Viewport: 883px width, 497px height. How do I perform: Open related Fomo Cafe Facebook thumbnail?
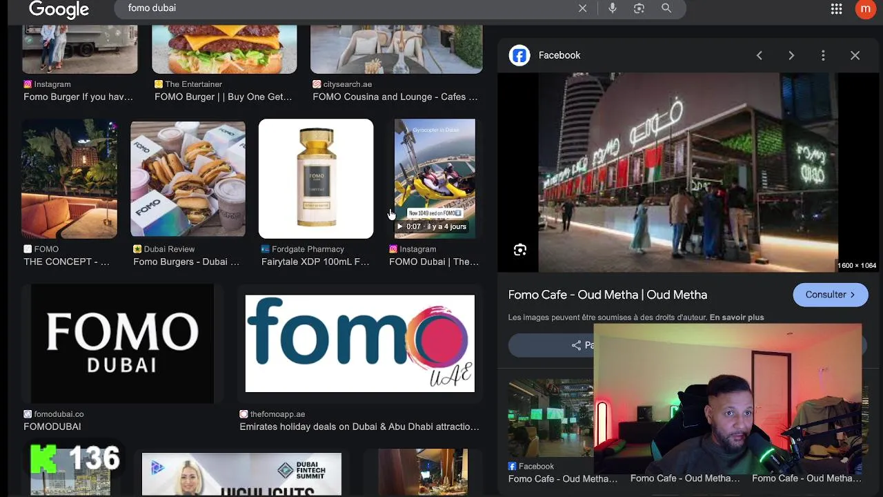click(x=550, y=418)
